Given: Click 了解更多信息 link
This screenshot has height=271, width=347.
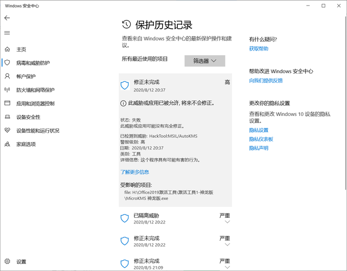Looking at the screenshot, I should click(x=134, y=172).
